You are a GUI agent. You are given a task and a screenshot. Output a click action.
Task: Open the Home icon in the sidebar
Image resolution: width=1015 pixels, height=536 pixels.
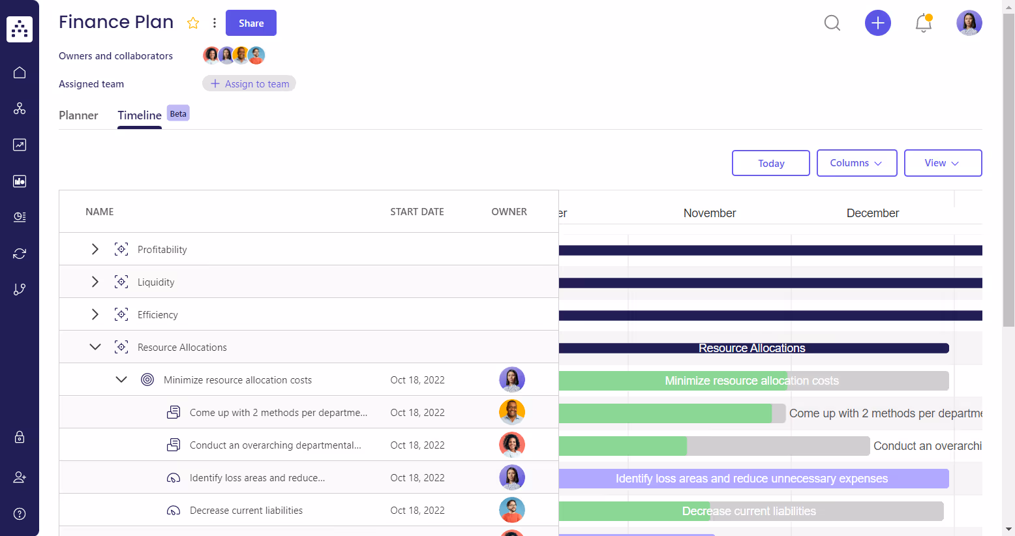19,72
